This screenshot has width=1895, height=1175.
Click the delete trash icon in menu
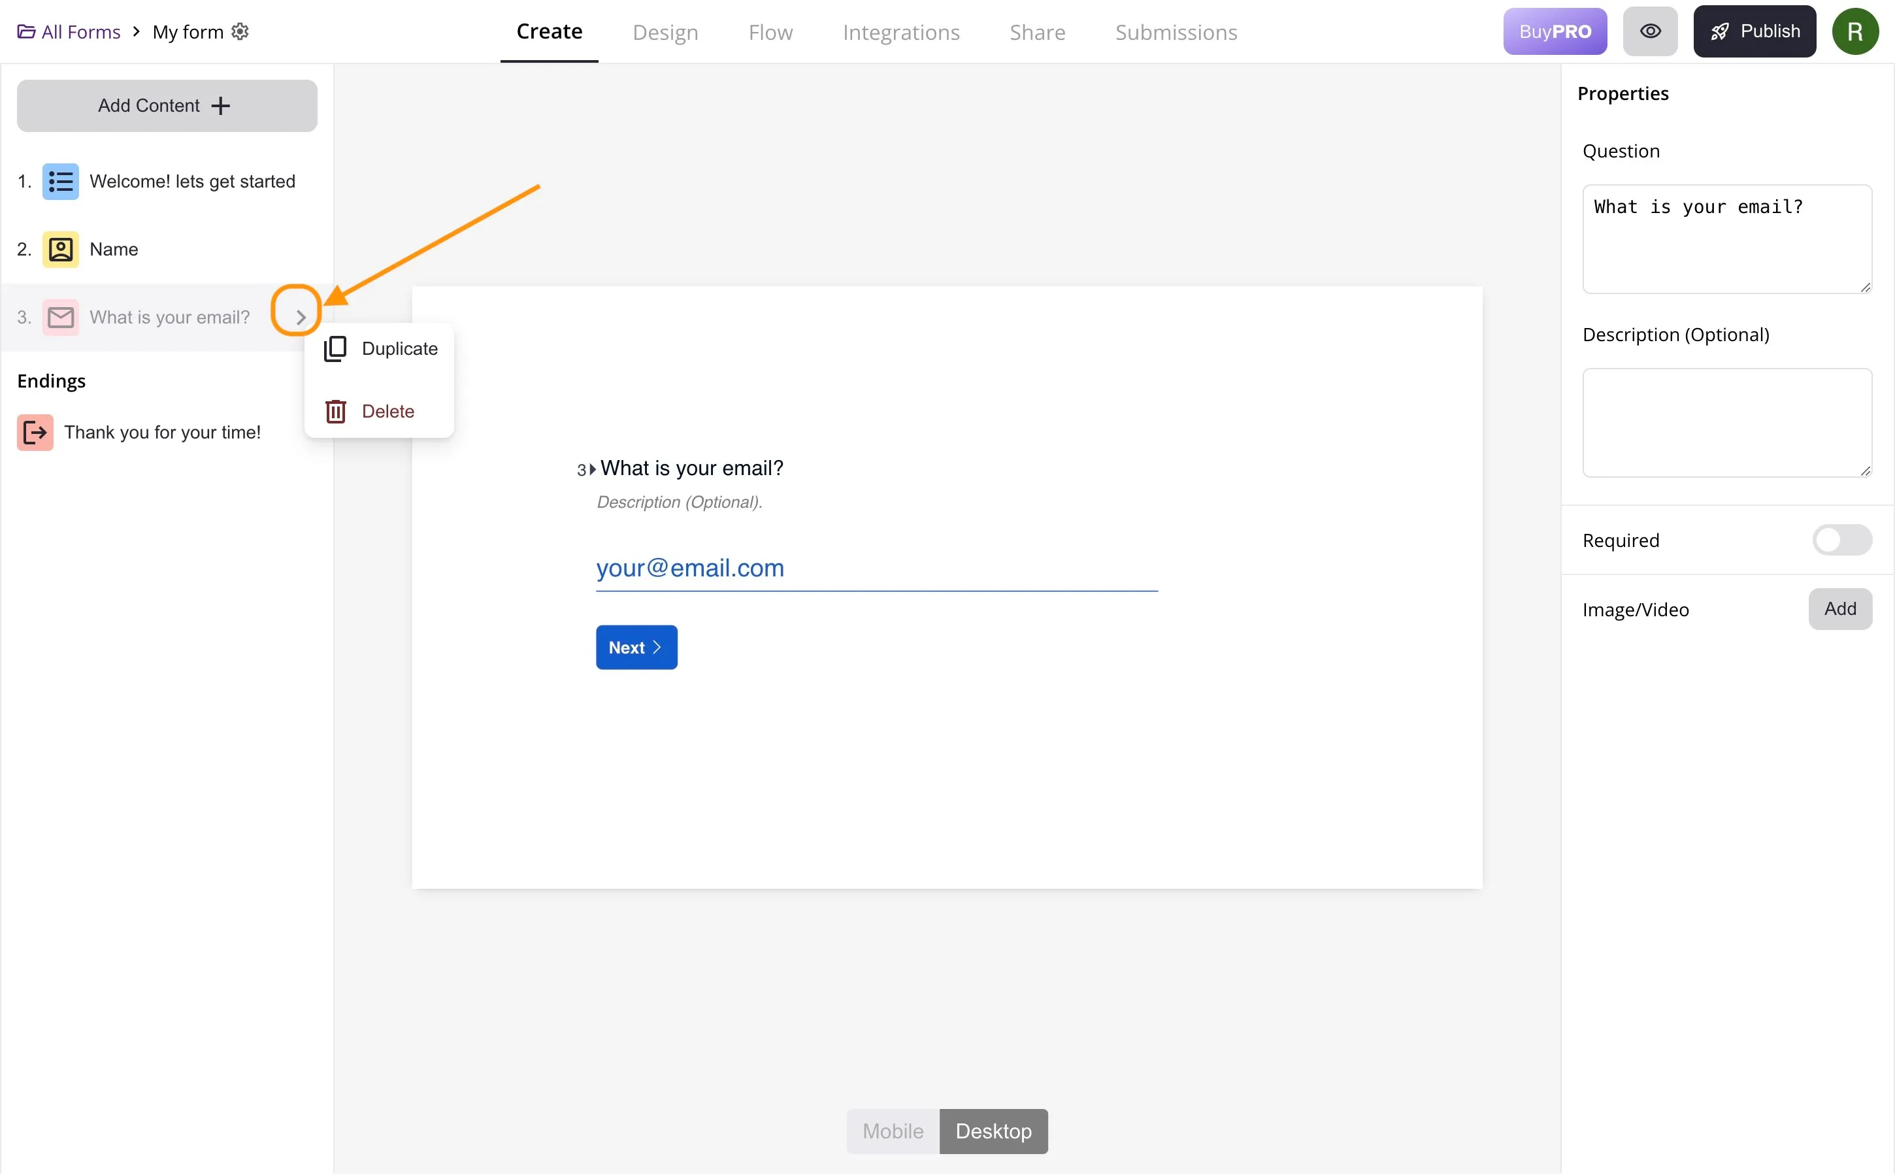click(x=336, y=412)
